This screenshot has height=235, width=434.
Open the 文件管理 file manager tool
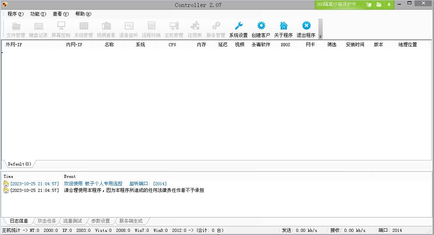16,29
